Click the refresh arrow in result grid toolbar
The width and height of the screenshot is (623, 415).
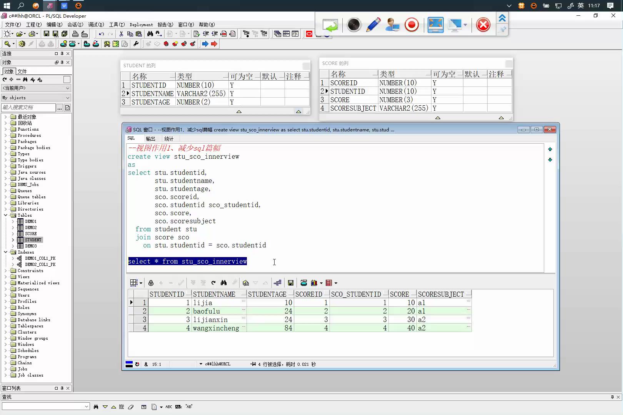(x=213, y=283)
